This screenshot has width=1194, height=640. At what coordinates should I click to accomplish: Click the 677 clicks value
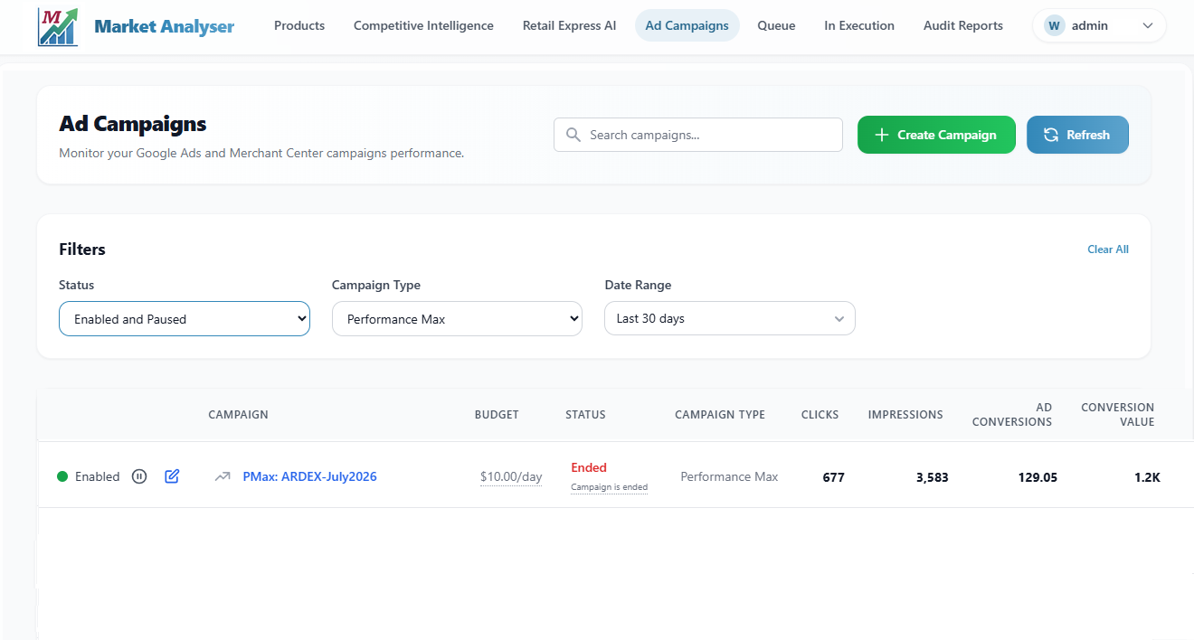pyautogui.click(x=833, y=477)
